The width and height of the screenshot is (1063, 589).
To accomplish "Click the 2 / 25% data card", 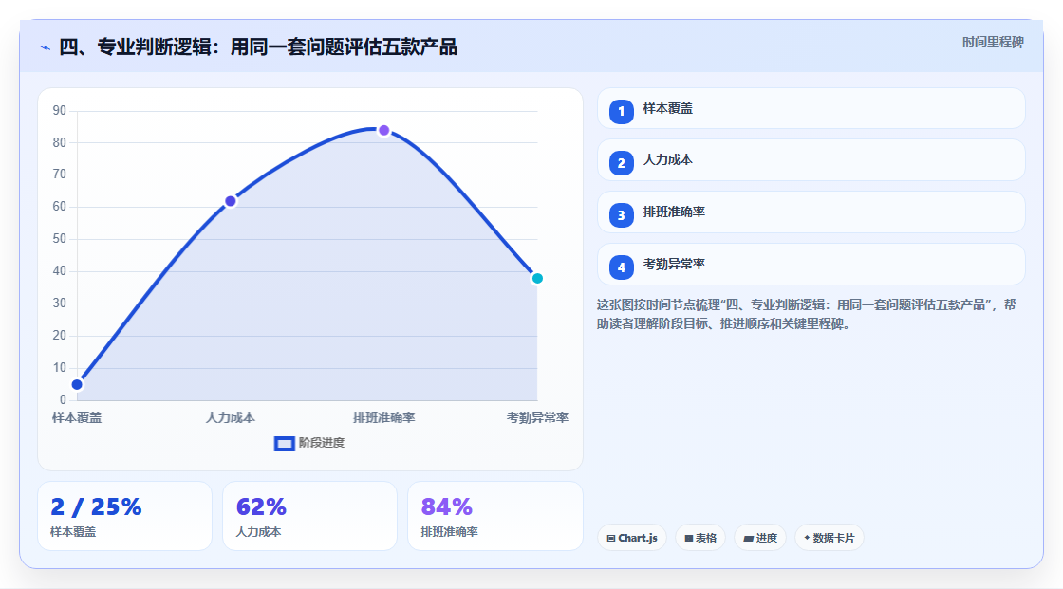I will pyautogui.click(x=124, y=517).
